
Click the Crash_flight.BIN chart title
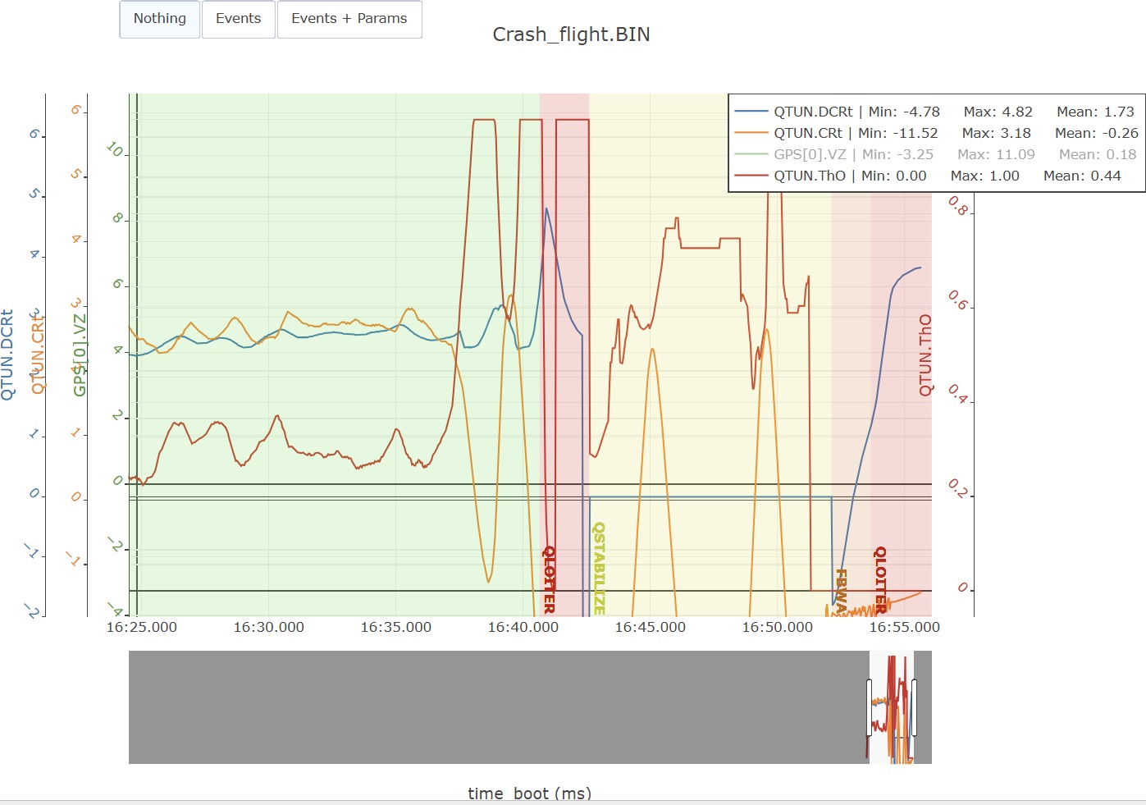click(x=571, y=34)
